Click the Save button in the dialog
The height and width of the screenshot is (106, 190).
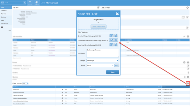113,72
